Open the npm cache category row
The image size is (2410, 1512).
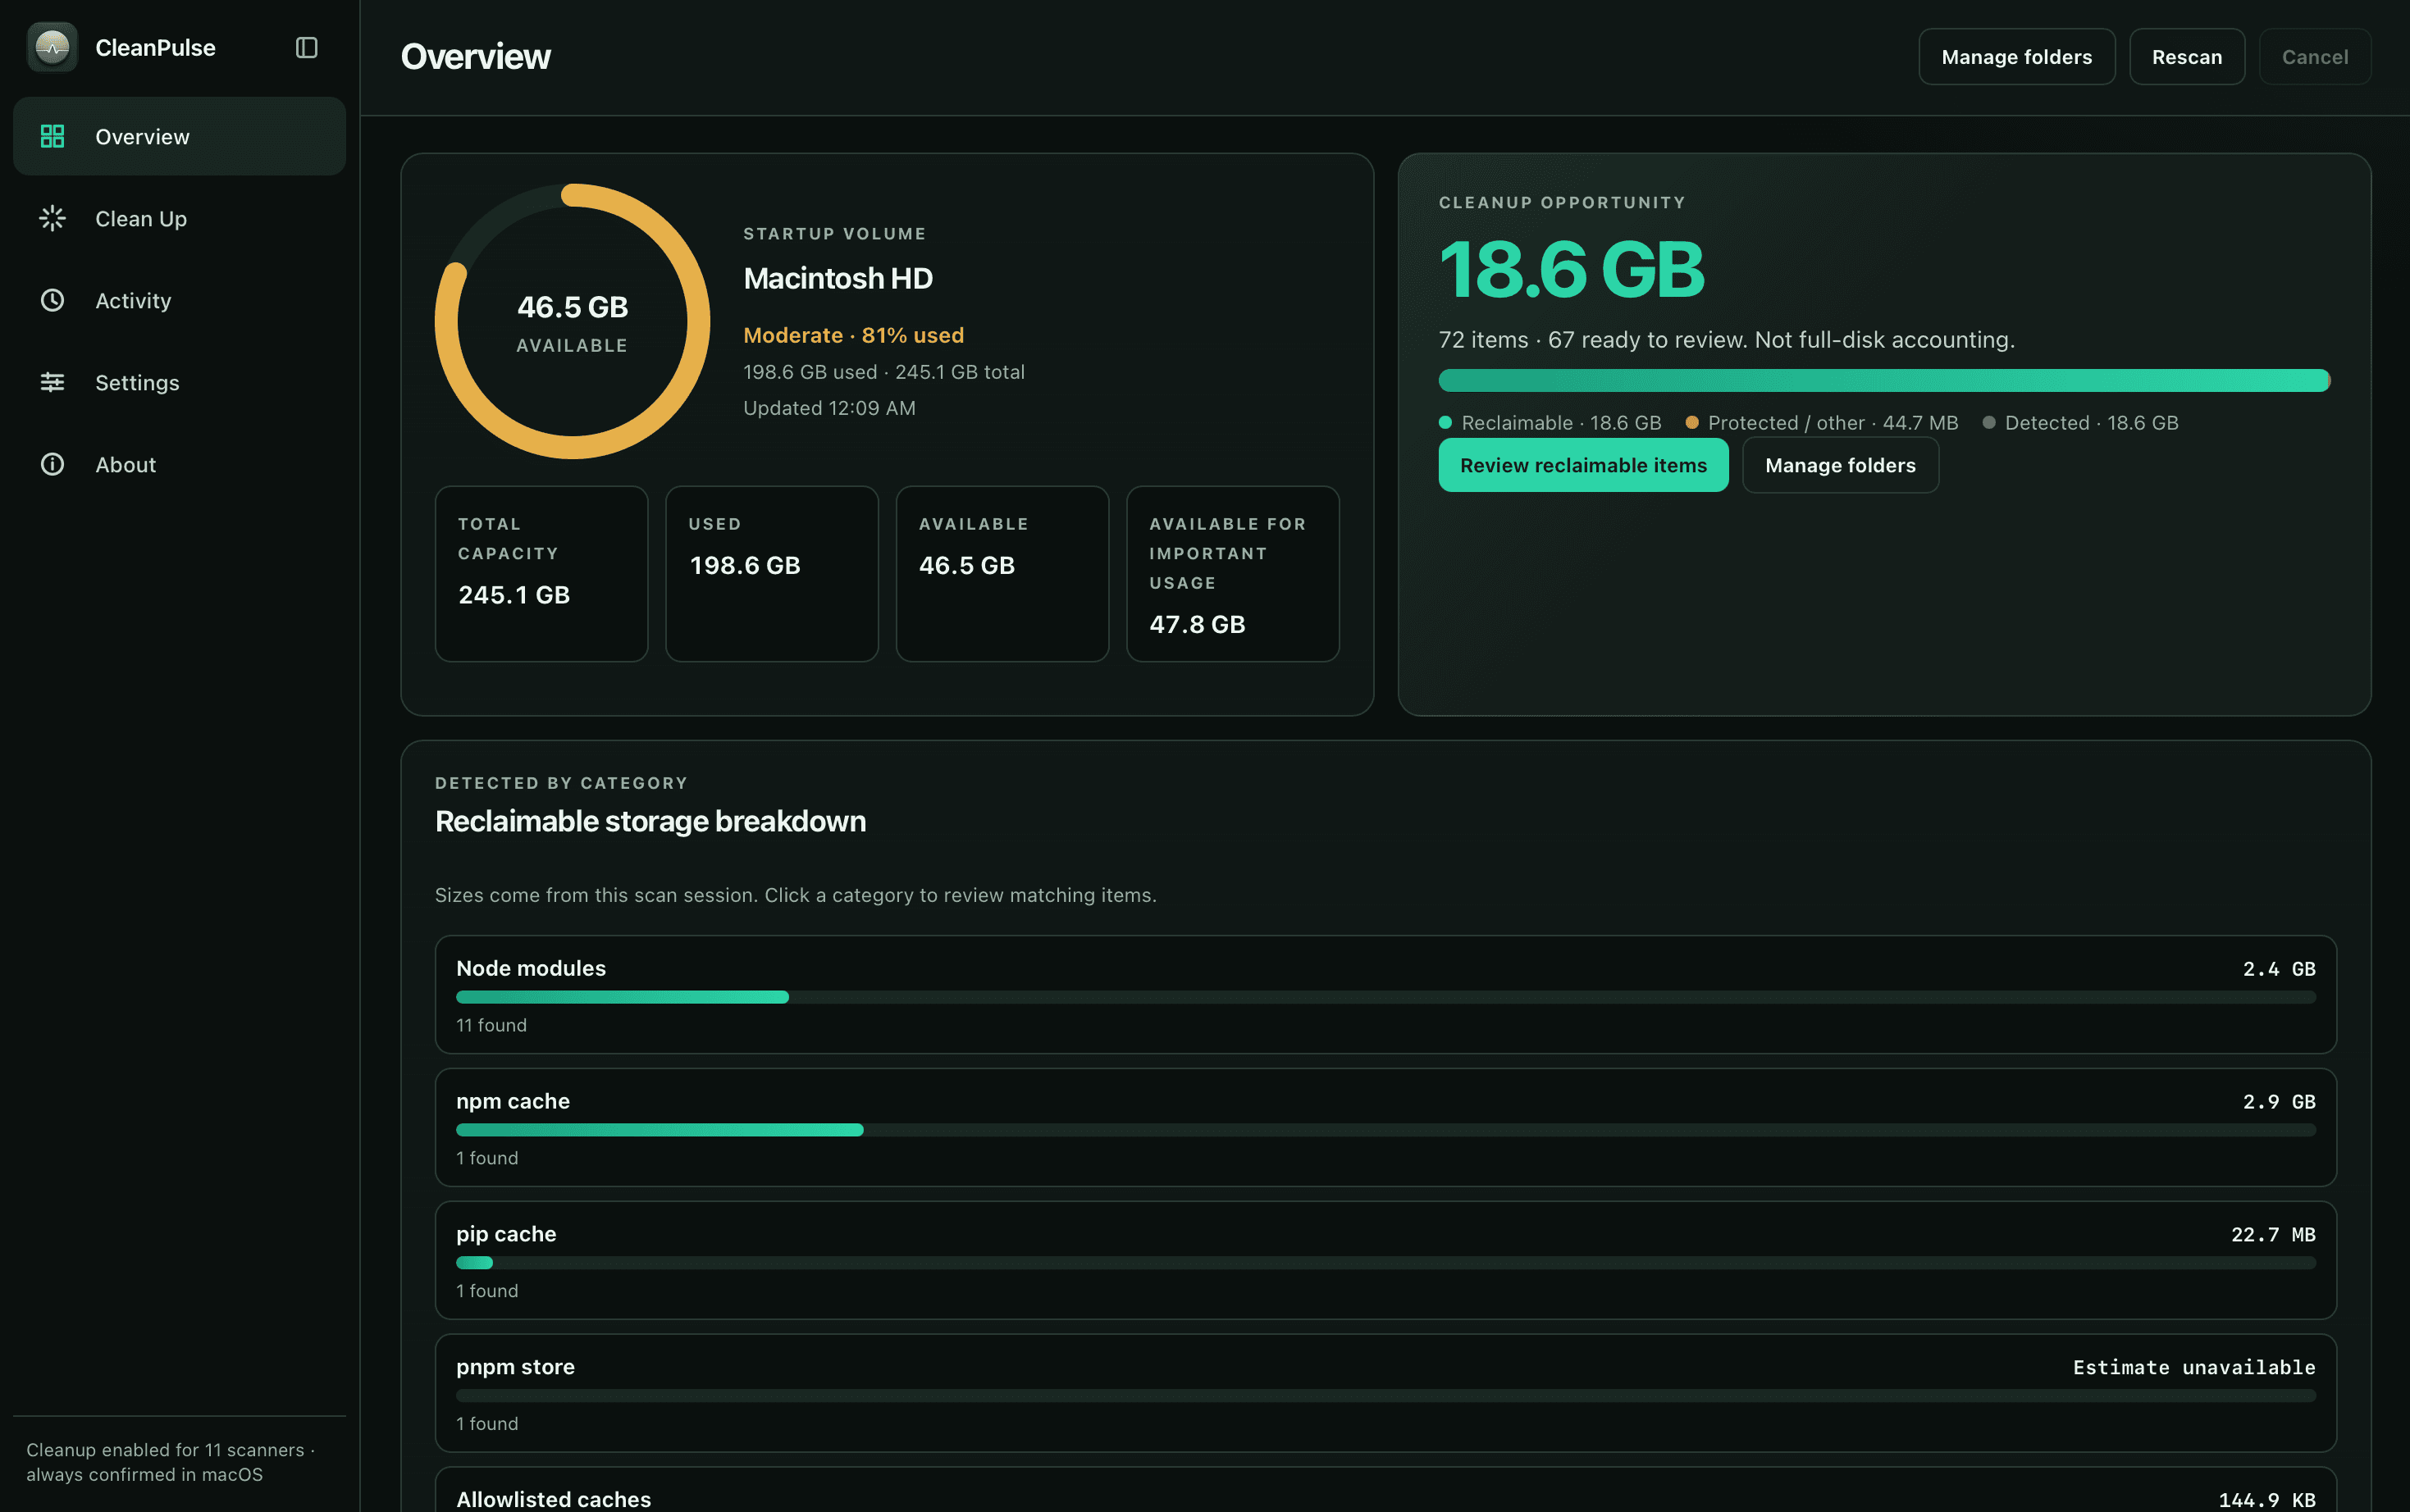1385,1127
